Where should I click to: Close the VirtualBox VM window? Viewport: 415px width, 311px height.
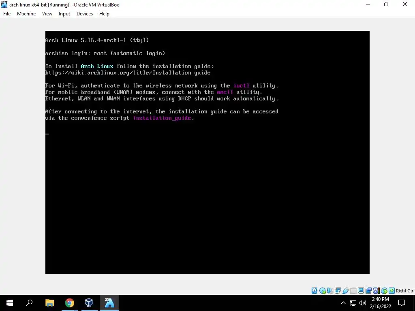[405, 4]
